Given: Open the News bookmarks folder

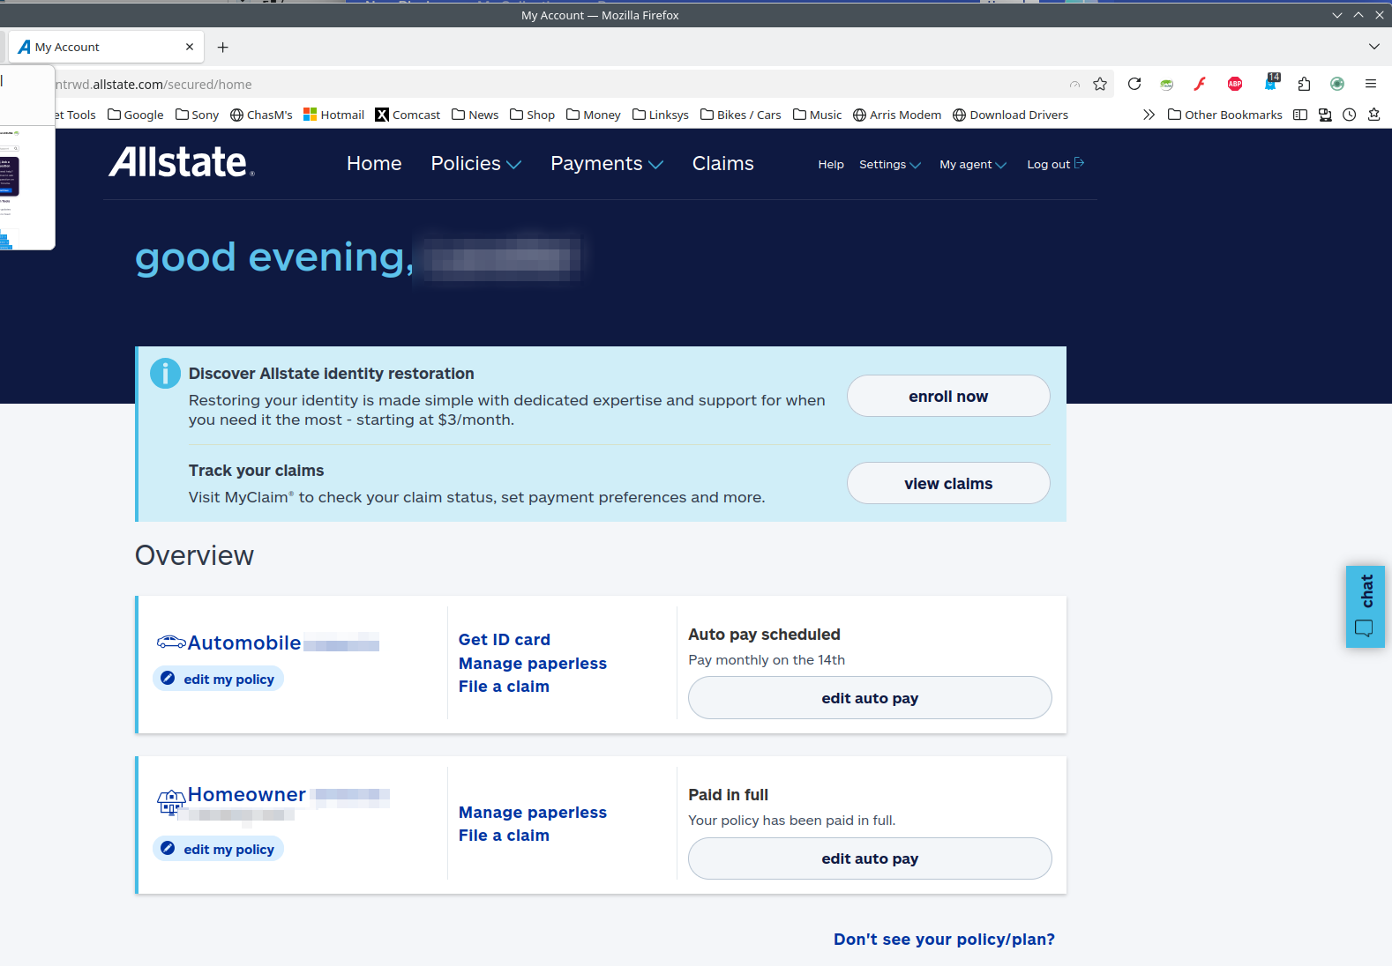Looking at the screenshot, I should (475, 115).
